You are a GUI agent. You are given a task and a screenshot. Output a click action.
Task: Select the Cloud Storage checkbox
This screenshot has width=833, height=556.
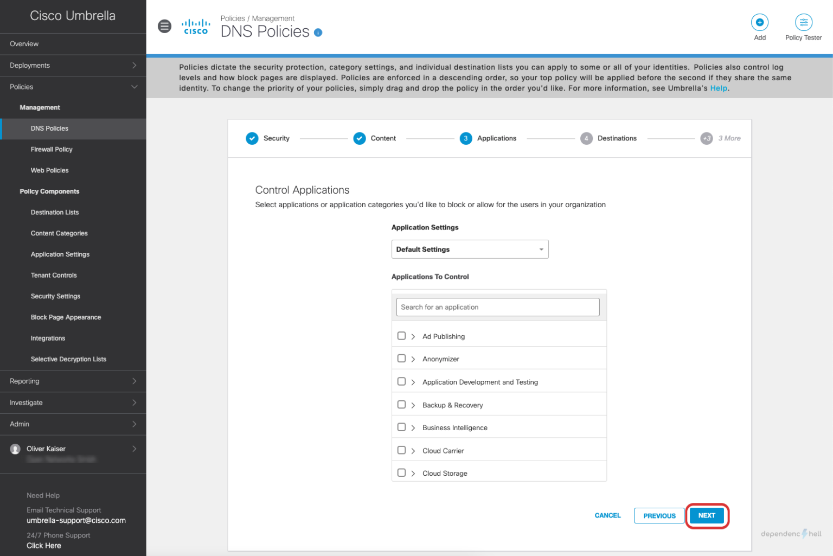401,472
